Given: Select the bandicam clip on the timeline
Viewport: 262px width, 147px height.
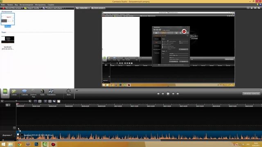Looking at the screenshot, I should pyautogui.click(x=139, y=135).
